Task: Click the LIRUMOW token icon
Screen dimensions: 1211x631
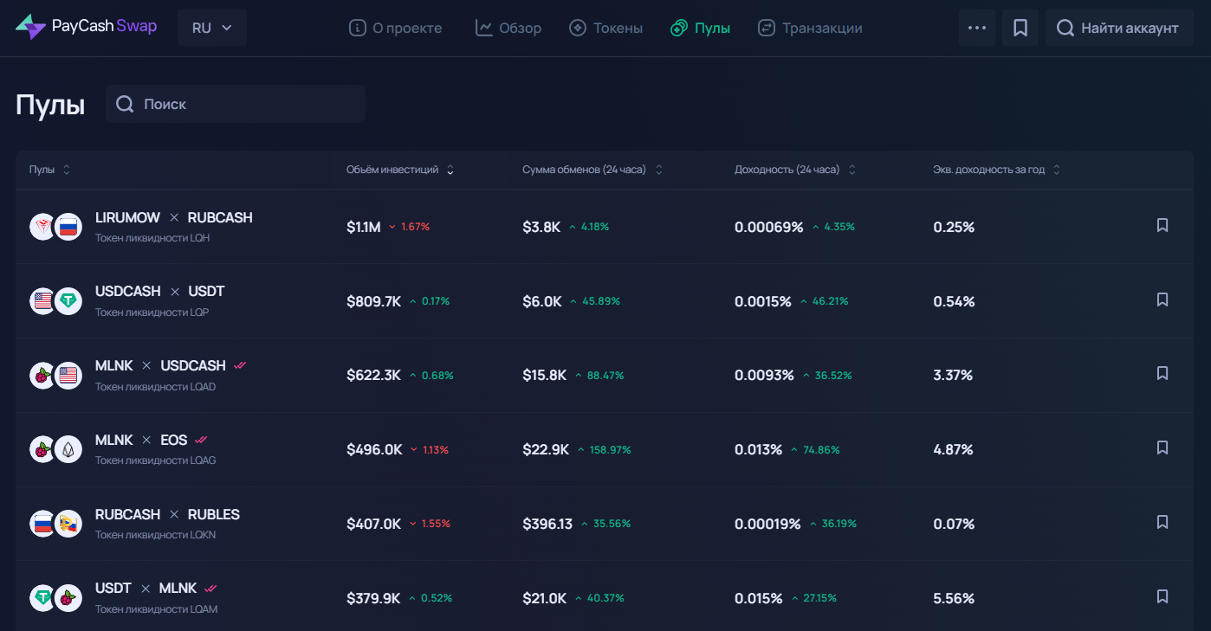Action: [x=42, y=227]
